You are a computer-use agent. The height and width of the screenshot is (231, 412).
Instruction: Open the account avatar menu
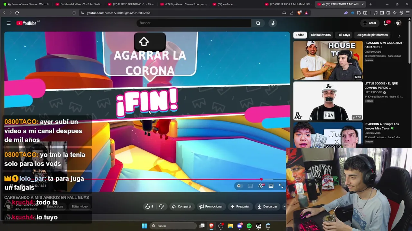pos(398,23)
